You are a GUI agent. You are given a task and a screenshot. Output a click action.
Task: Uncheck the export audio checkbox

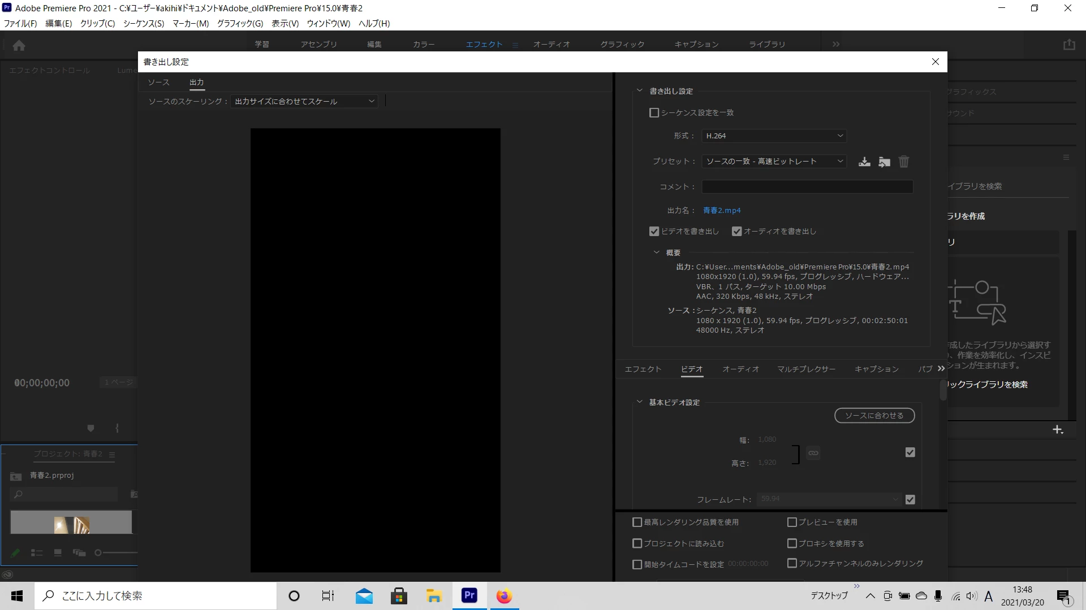click(736, 231)
